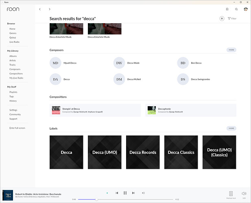Open the audio zone speaker icon
The image size is (251, 203).
(x=231, y=194)
